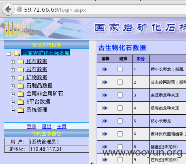This screenshot has height=164, width=186.
Task: Collapse the 国家岩矿化石标本库 root tree node
Action: (x=9, y=54)
